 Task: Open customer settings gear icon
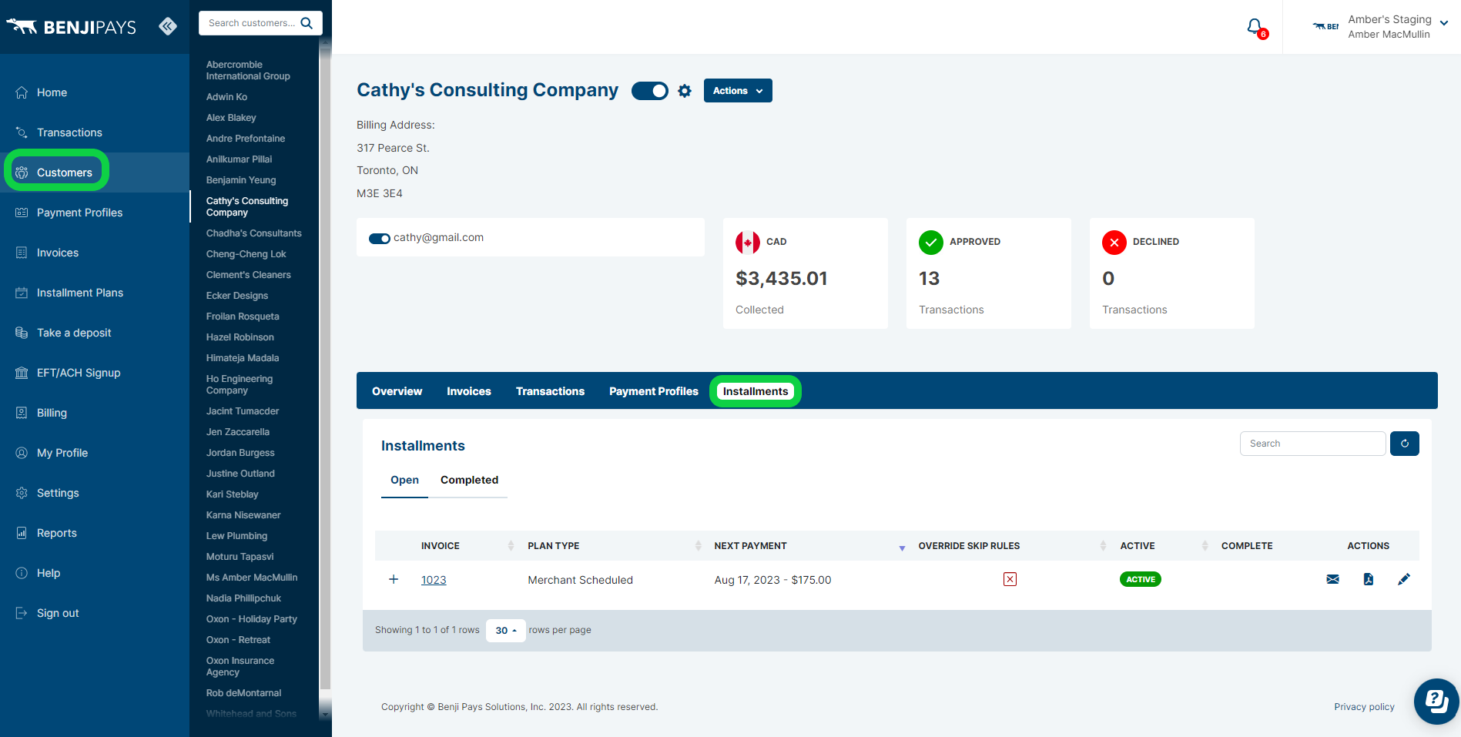pyautogui.click(x=685, y=91)
